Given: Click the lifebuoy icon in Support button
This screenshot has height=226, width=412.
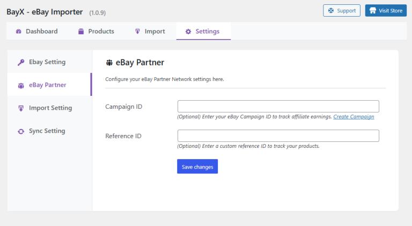Looking at the screenshot, I should pyautogui.click(x=331, y=11).
